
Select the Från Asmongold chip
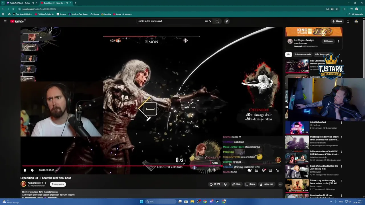click(x=323, y=54)
